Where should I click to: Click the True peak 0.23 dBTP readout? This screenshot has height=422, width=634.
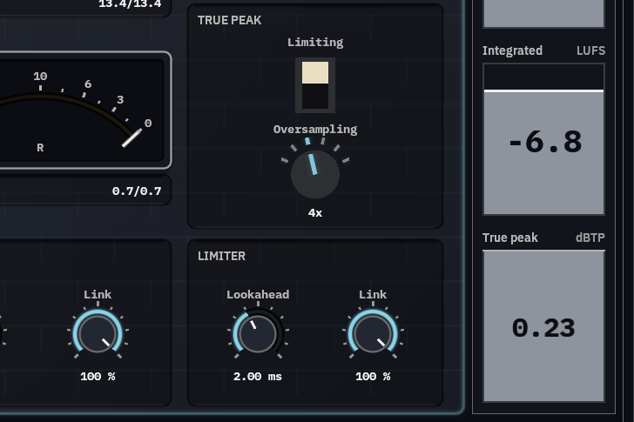[x=543, y=326]
